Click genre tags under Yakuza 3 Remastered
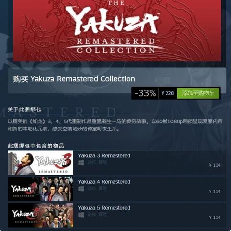This screenshot has height=231, width=231. [97, 163]
